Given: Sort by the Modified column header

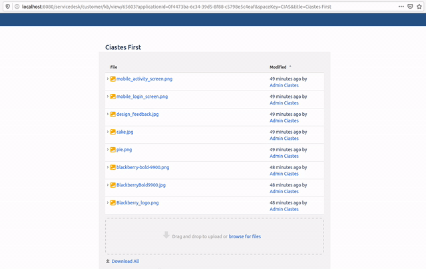Looking at the screenshot, I should (x=278, y=67).
